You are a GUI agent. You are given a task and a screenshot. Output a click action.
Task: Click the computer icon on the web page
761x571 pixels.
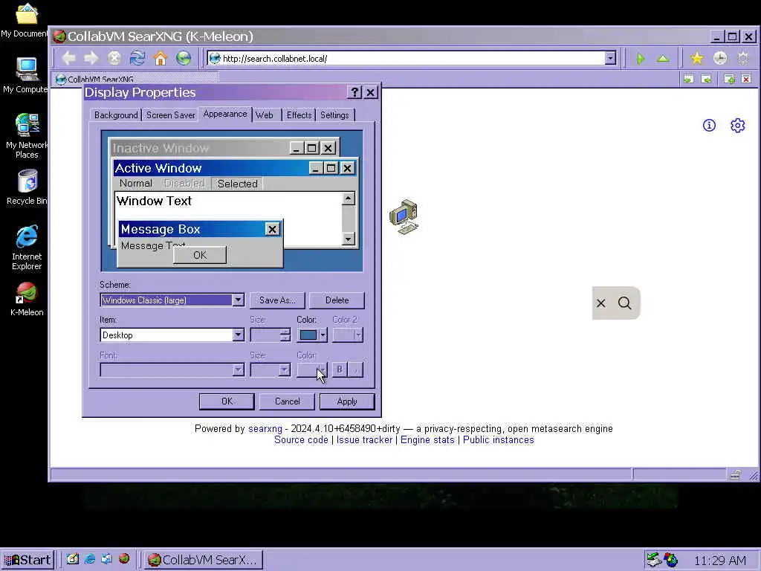coord(404,216)
